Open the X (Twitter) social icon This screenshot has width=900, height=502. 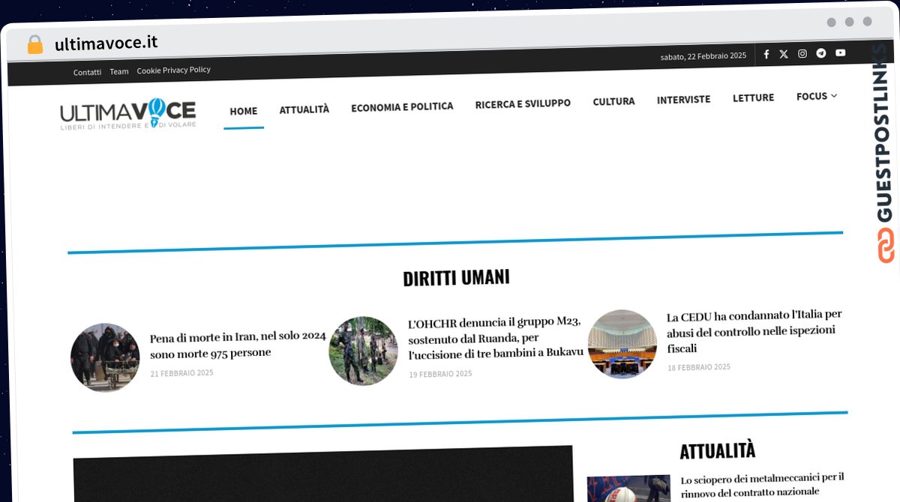(x=784, y=54)
